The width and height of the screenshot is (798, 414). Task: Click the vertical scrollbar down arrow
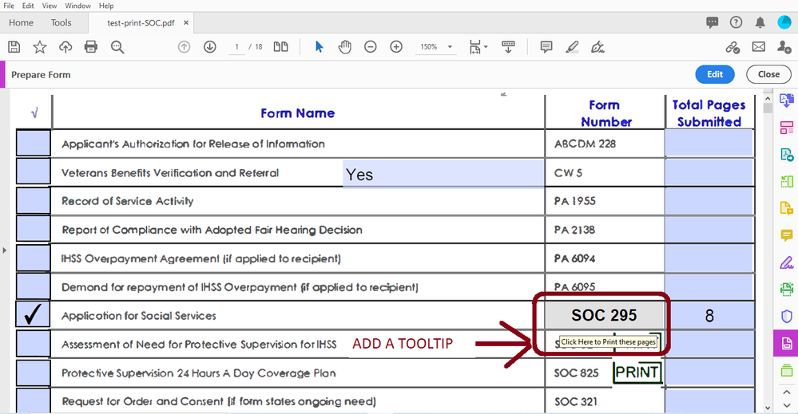coord(768,408)
